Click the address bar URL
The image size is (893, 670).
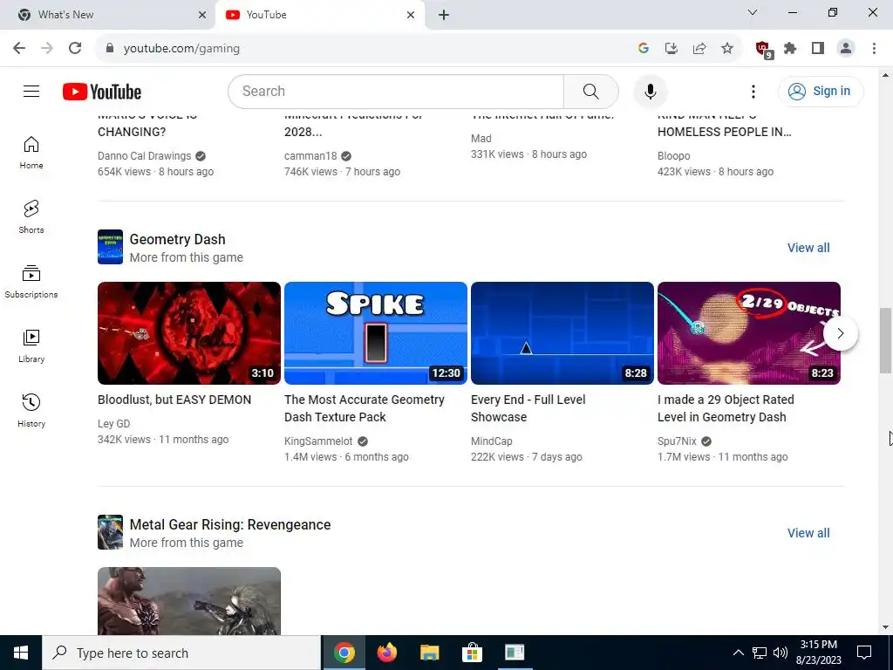click(181, 49)
